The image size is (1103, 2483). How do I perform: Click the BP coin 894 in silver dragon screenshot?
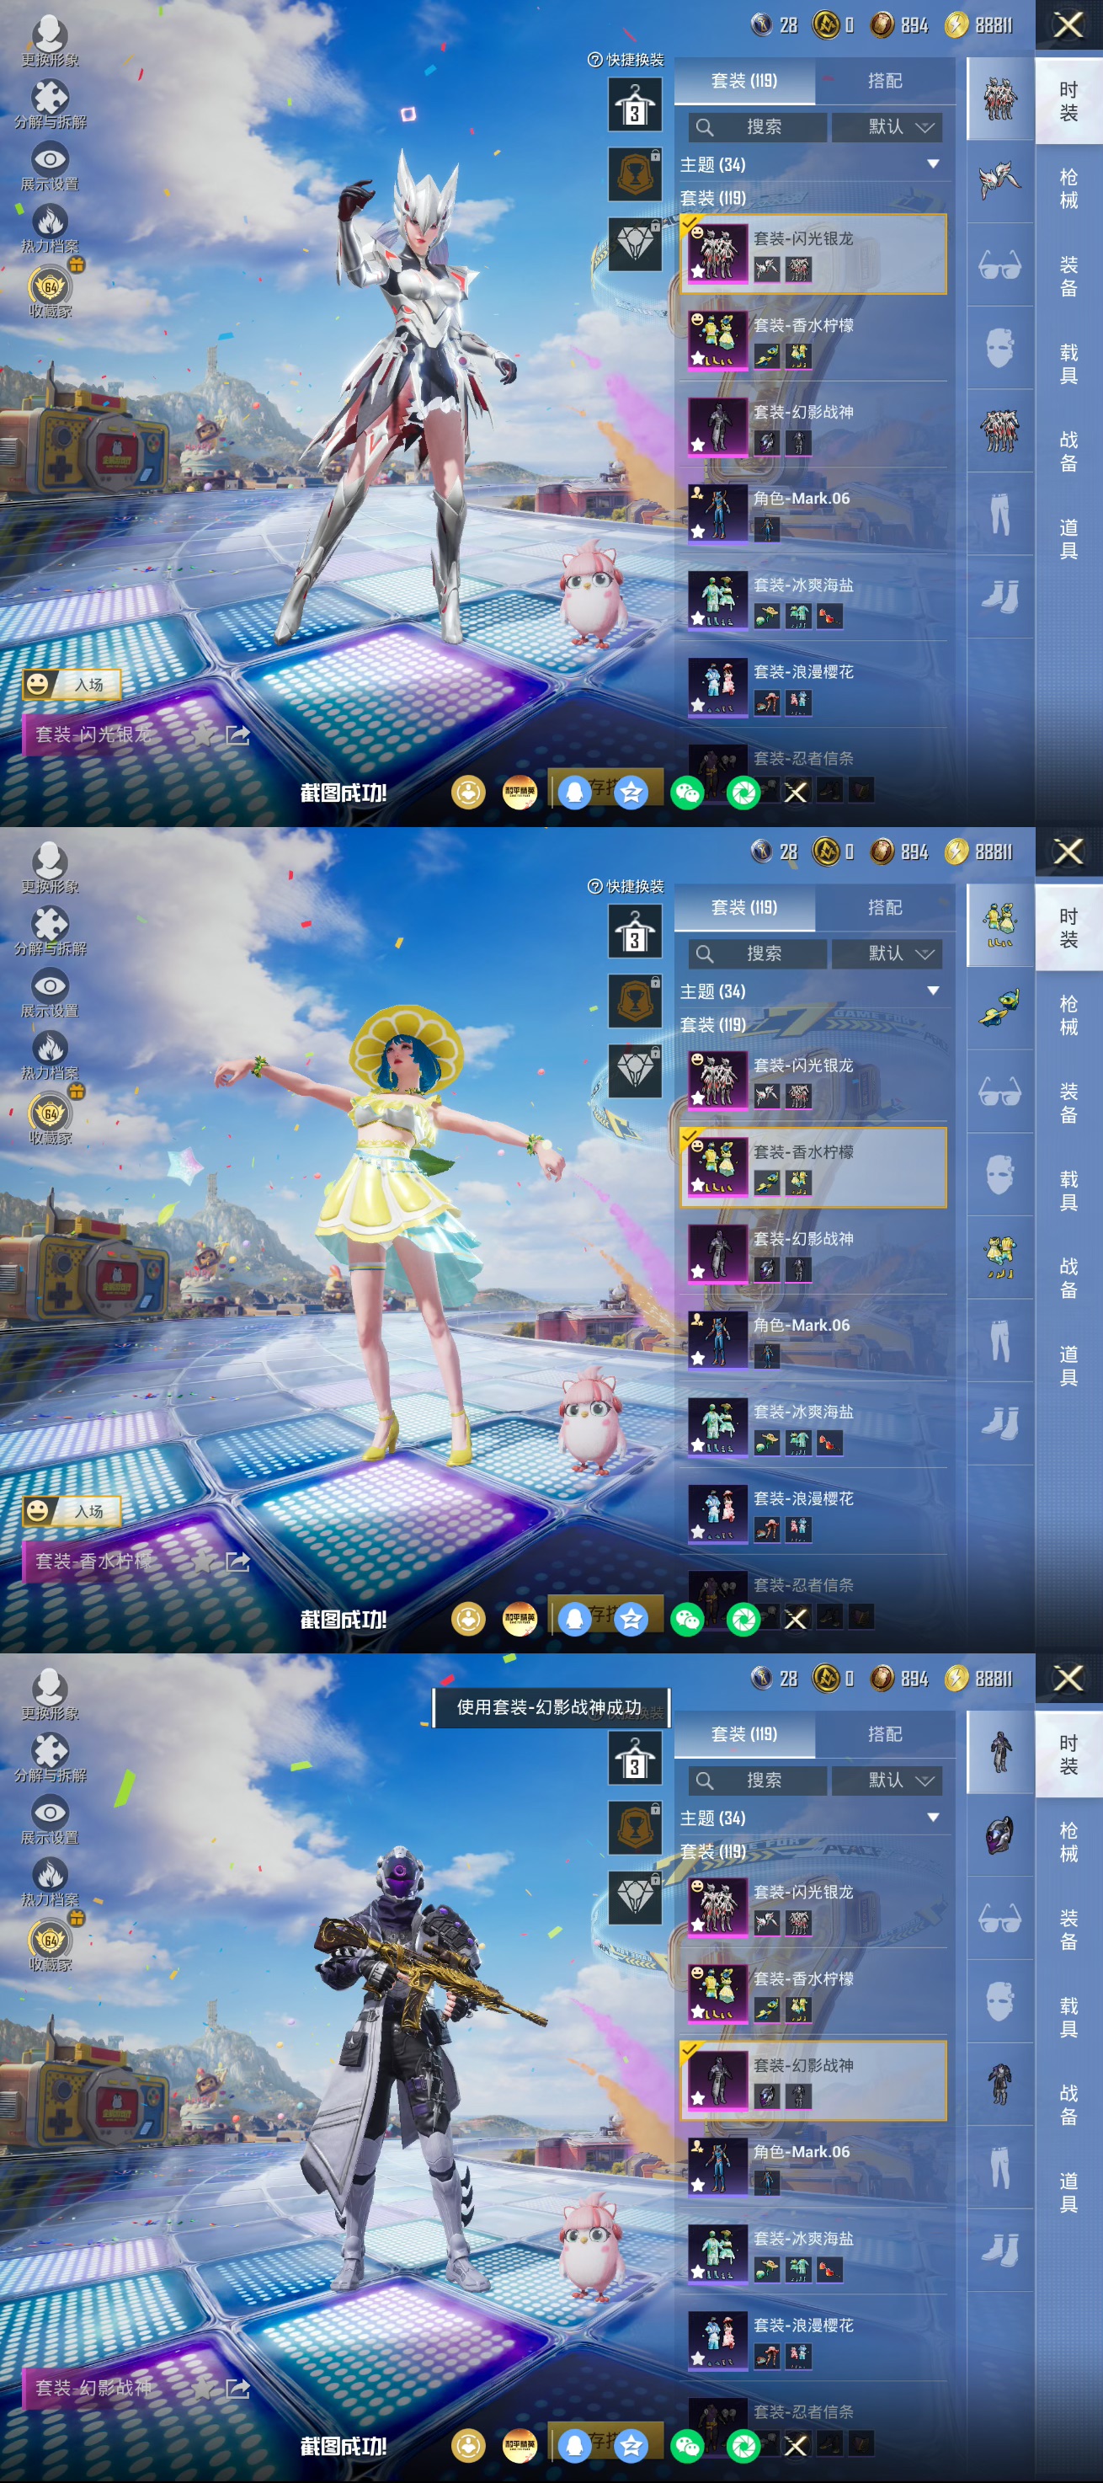[x=898, y=24]
